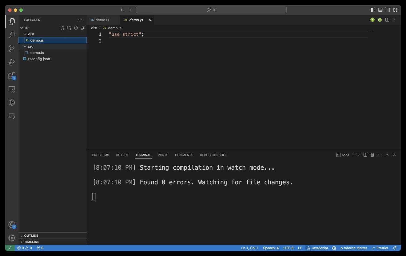
Task: Open tsconfig.json in the Explorer
Action: pyautogui.click(x=39, y=59)
